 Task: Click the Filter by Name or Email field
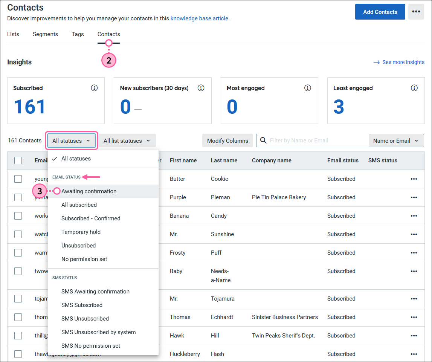[316, 141]
